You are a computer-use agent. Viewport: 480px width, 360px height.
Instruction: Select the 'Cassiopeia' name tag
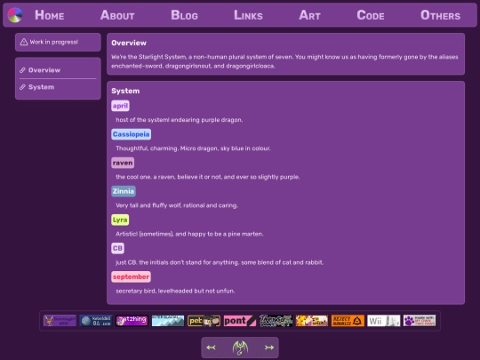(131, 134)
